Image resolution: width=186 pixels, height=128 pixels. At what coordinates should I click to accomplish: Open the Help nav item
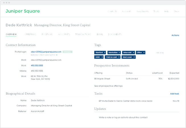pos(167,11)
